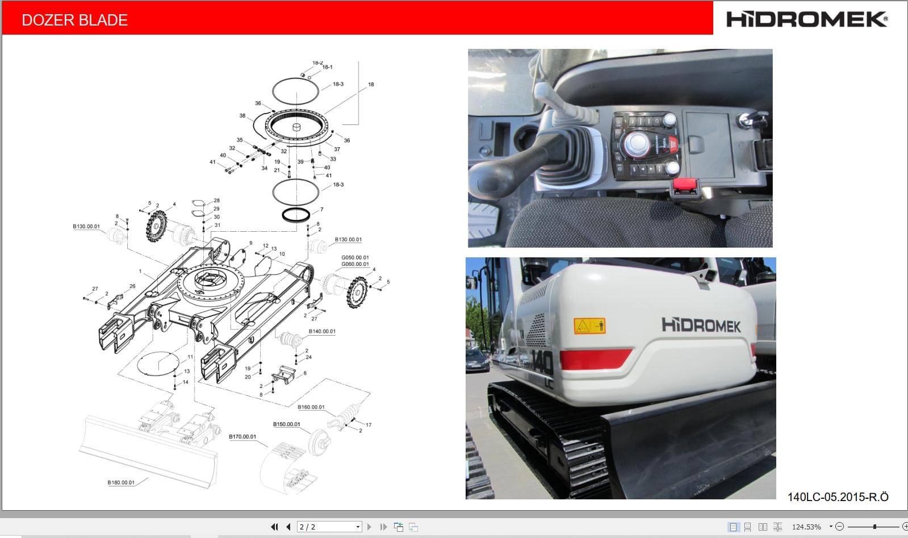The image size is (908, 538).
Task: Click the HIDROMEK logo in the header
Action: pos(806,19)
